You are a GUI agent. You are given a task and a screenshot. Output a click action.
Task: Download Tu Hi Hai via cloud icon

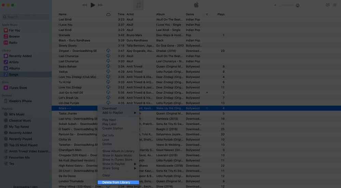[x=108, y=82]
